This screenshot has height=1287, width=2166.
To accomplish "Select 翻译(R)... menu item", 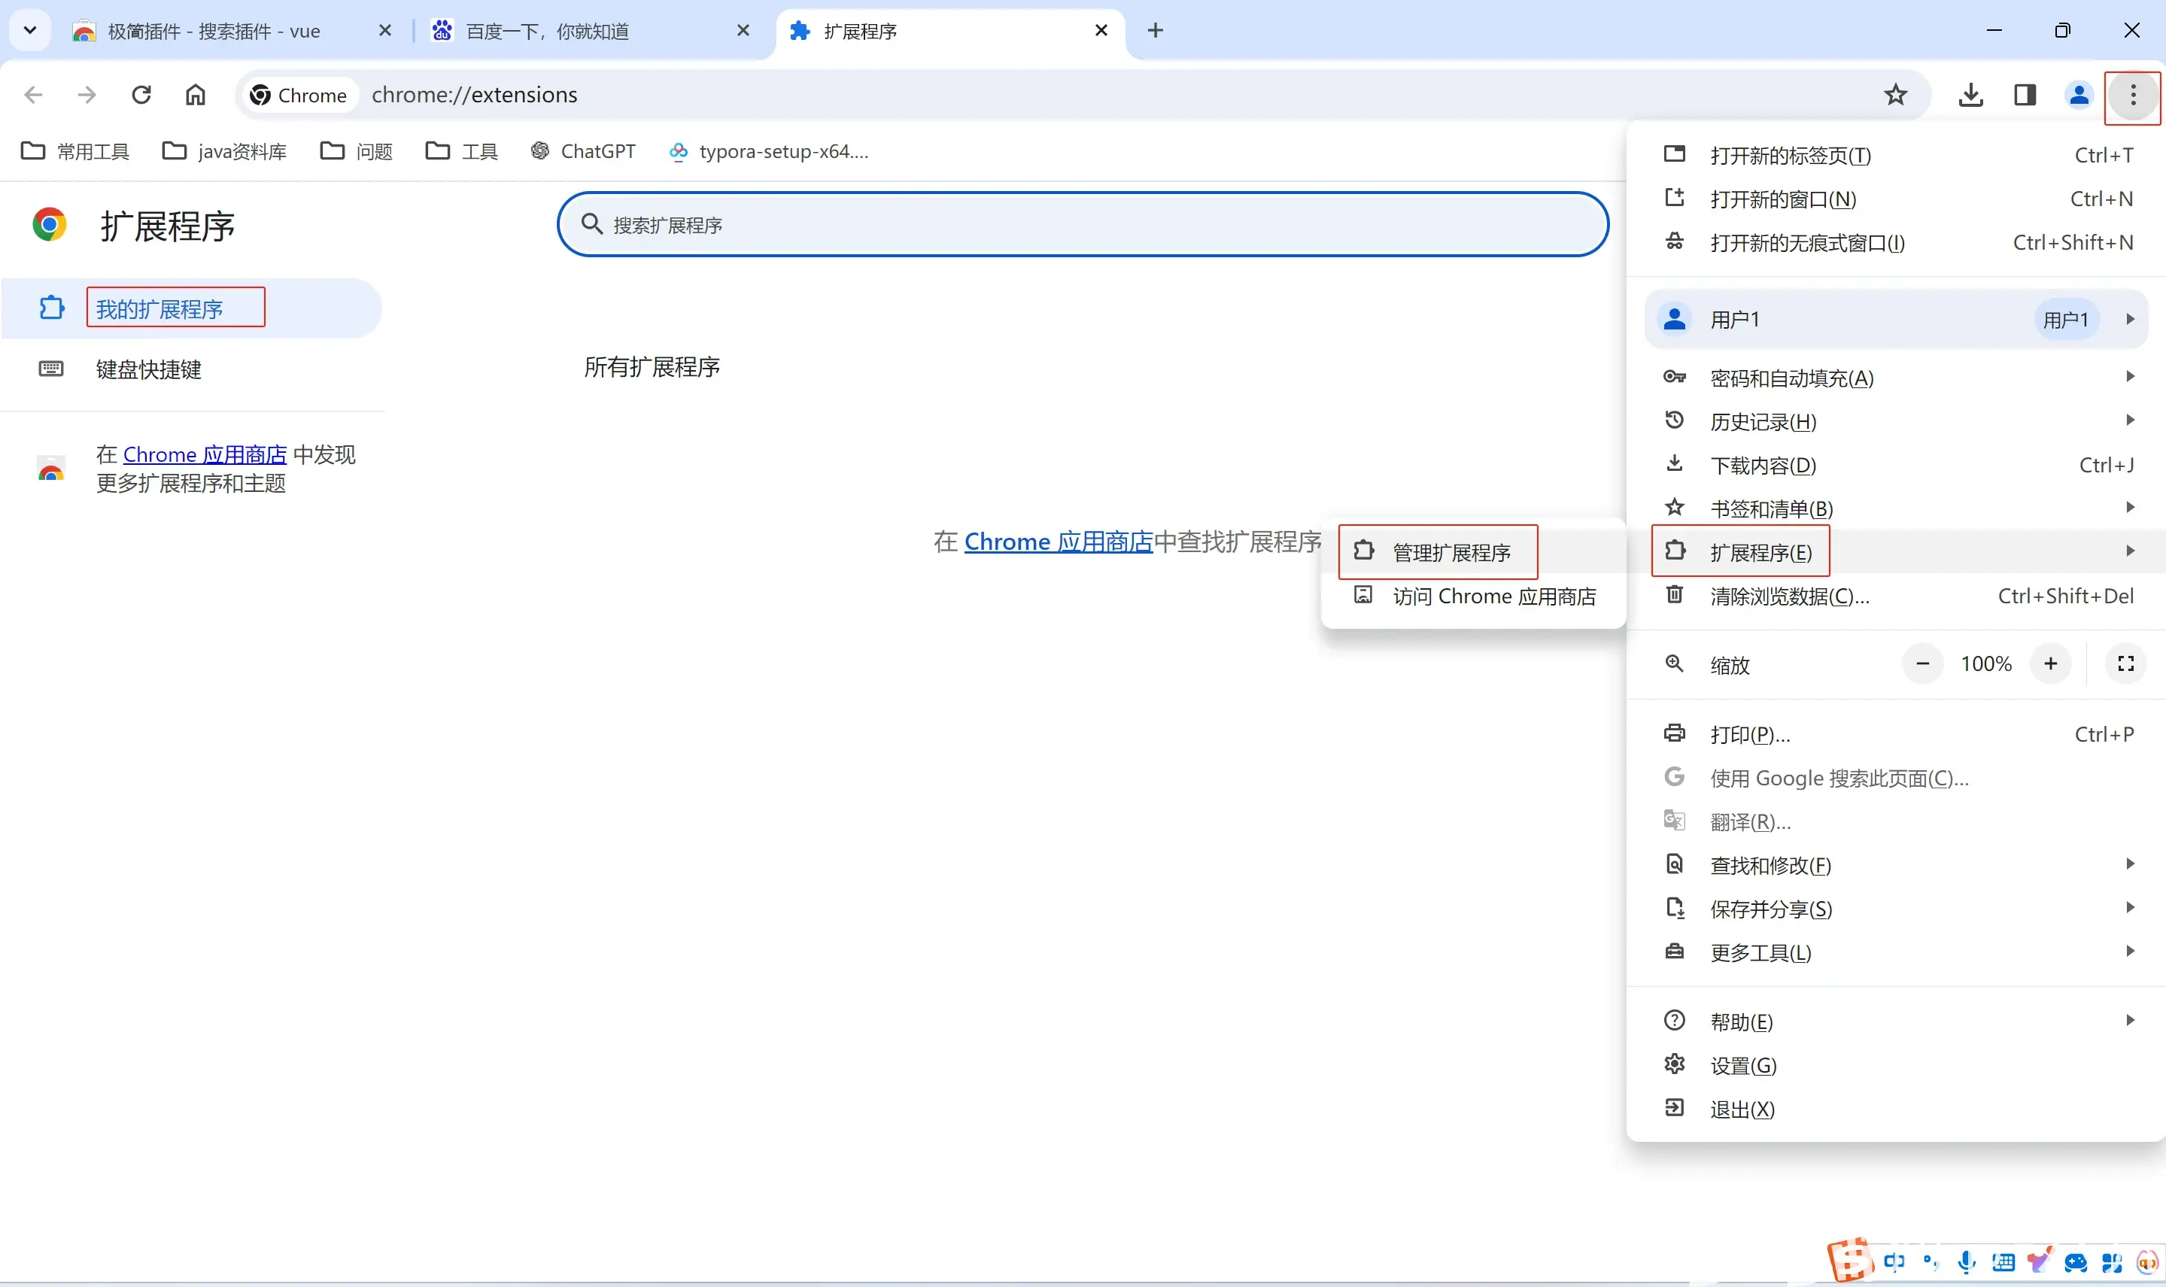I will point(1896,821).
